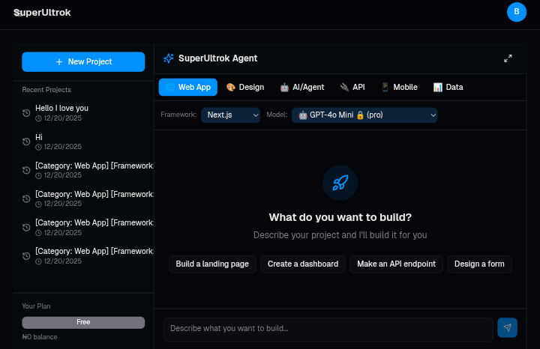Switch to the Data tab
The image size is (540, 349).
click(448, 88)
